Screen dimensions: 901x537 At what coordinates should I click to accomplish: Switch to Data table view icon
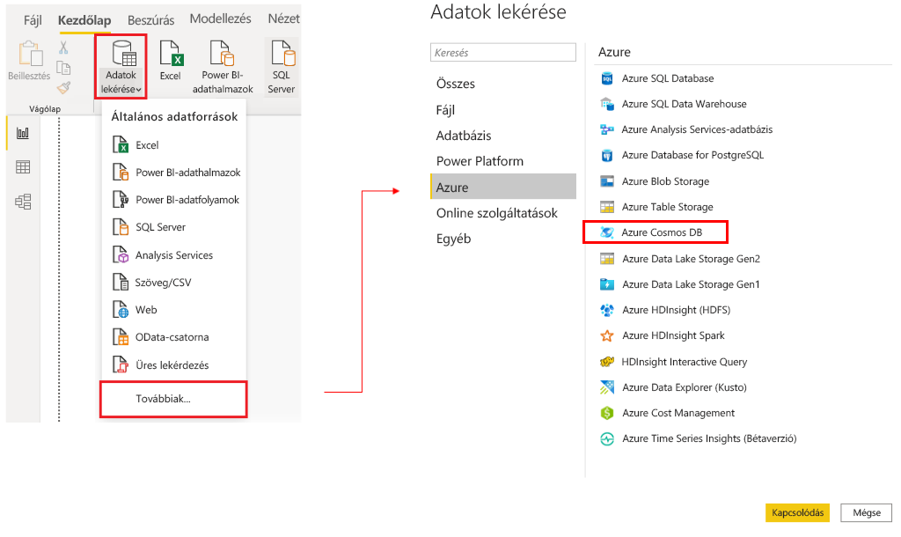[23, 167]
